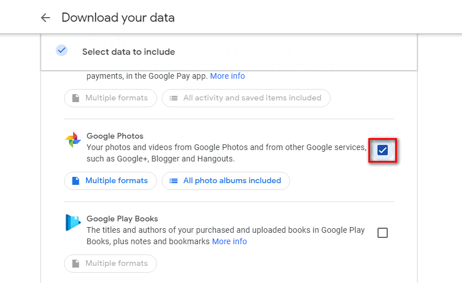Click the Google Photos pinwheel icon
The height and width of the screenshot is (283, 462).
[x=73, y=140]
